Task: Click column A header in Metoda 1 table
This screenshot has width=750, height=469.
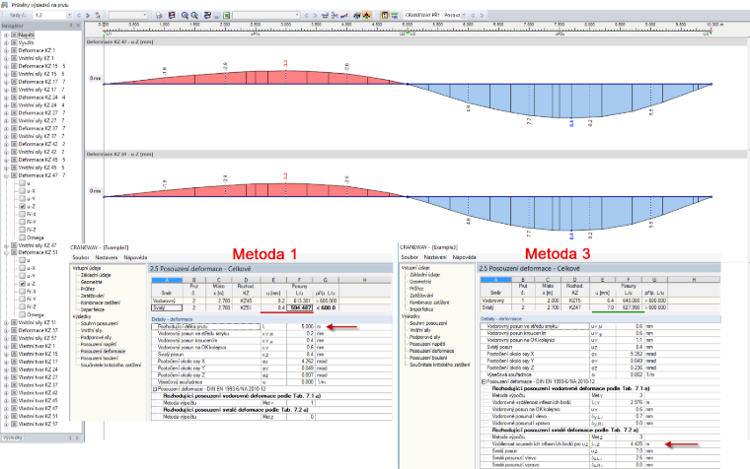Action: click(x=167, y=280)
